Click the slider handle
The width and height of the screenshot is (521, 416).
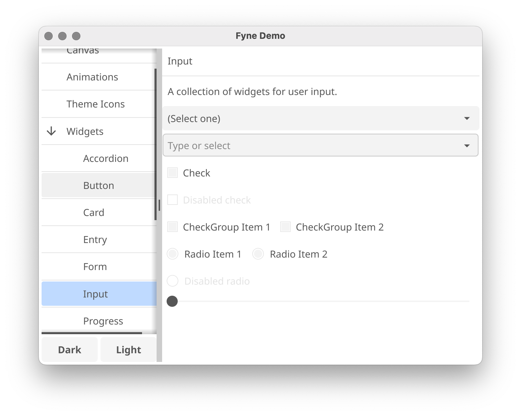pyautogui.click(x=172, y=301)
